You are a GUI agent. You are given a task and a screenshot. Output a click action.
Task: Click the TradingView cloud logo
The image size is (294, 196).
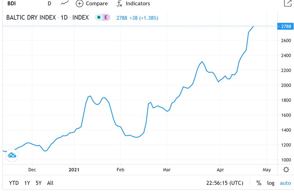coord(12,155)
